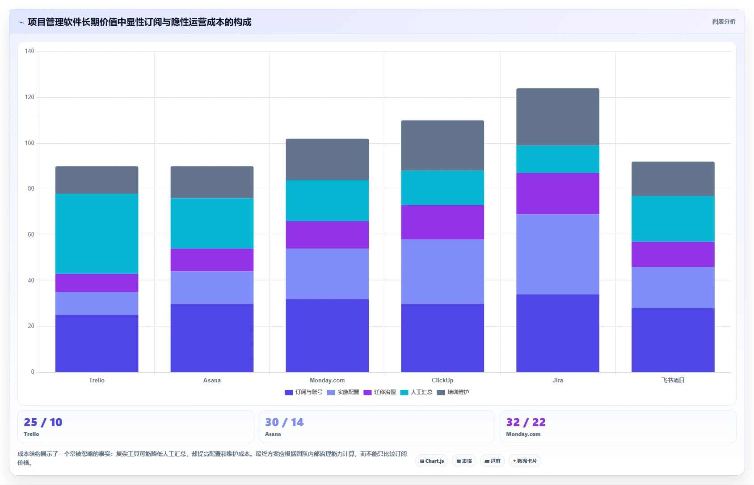Toggle the 订阅与账号 legend series
The width and height of the screenshot is (754, 485).
coord(303,392)
